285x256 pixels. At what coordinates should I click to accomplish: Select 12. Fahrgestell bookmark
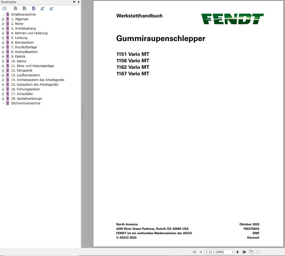21,71
